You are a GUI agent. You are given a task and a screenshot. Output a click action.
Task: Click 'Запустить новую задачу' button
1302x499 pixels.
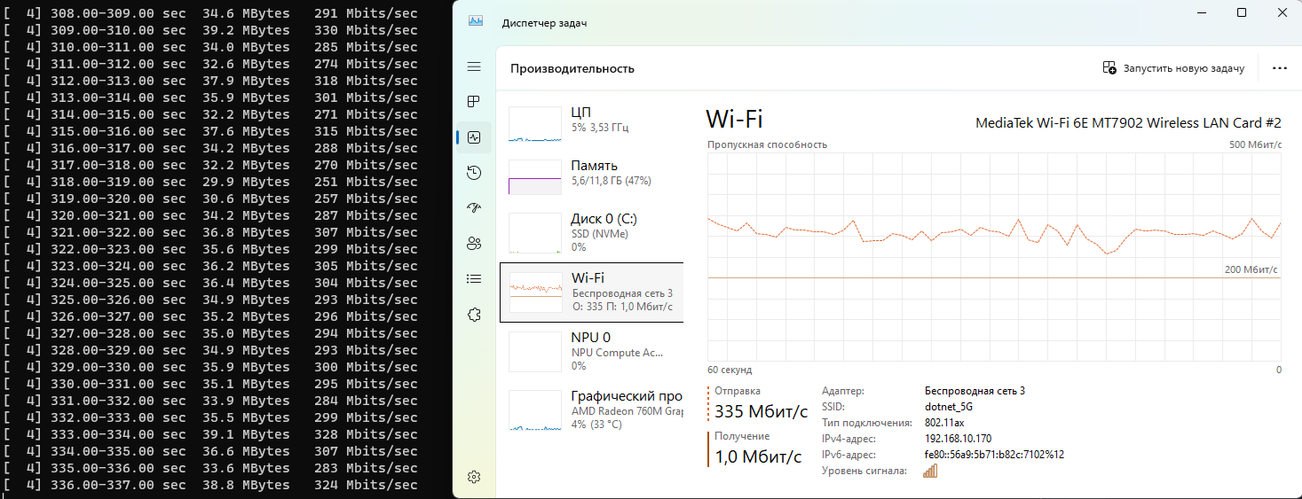click(x=1173, y=68)
